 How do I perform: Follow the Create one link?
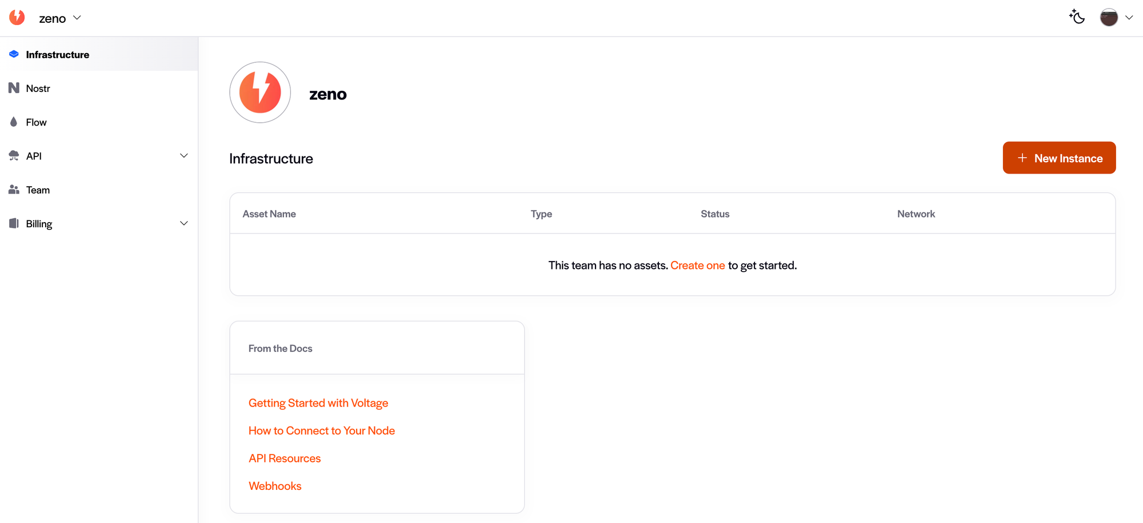[697, 265]
